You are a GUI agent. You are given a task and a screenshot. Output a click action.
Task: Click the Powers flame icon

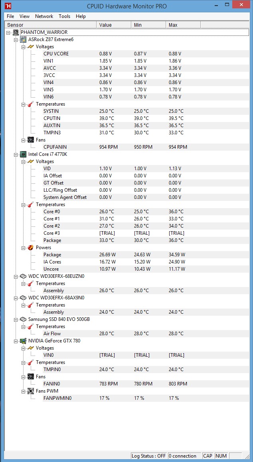coord(31,248)
